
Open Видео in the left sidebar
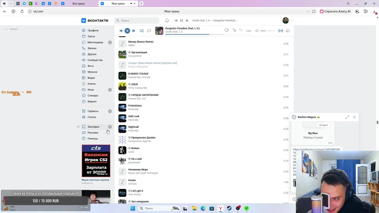pyautogui.click(x=91, y=78)
